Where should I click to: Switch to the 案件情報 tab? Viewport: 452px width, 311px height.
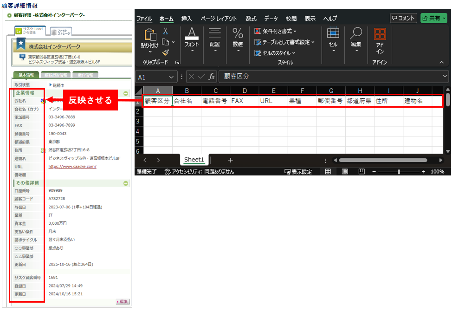point(85,75)
